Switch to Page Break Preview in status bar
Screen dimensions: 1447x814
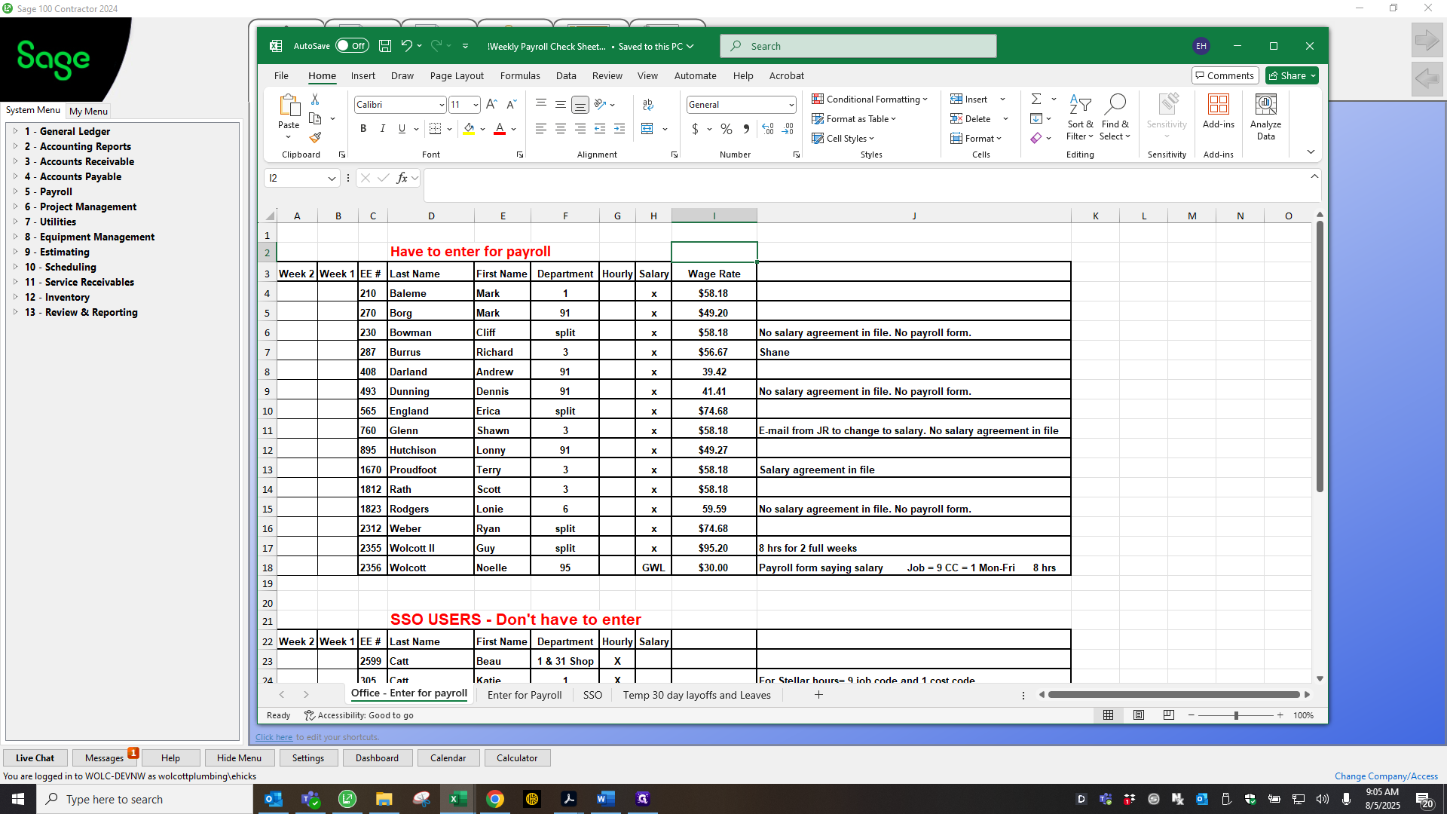[x=1168, y=715]
